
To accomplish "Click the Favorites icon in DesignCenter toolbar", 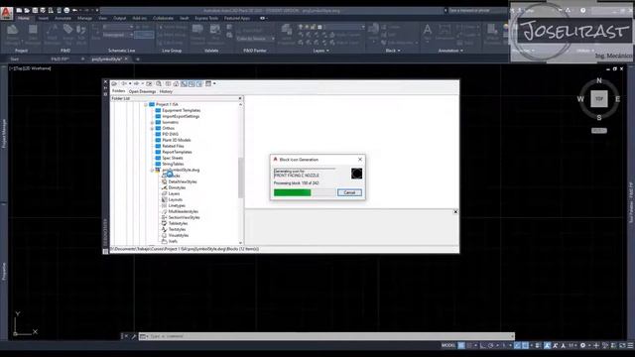I will pos(168,83).
